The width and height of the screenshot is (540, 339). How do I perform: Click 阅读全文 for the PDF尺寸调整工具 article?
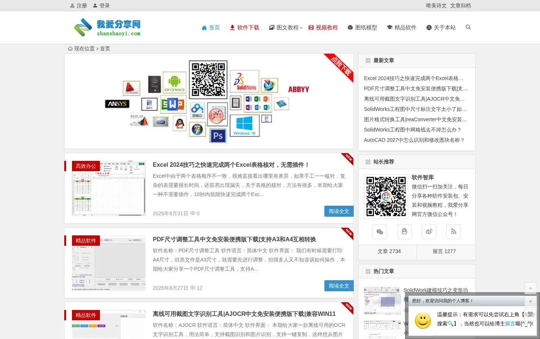click(x=339, y=286)
